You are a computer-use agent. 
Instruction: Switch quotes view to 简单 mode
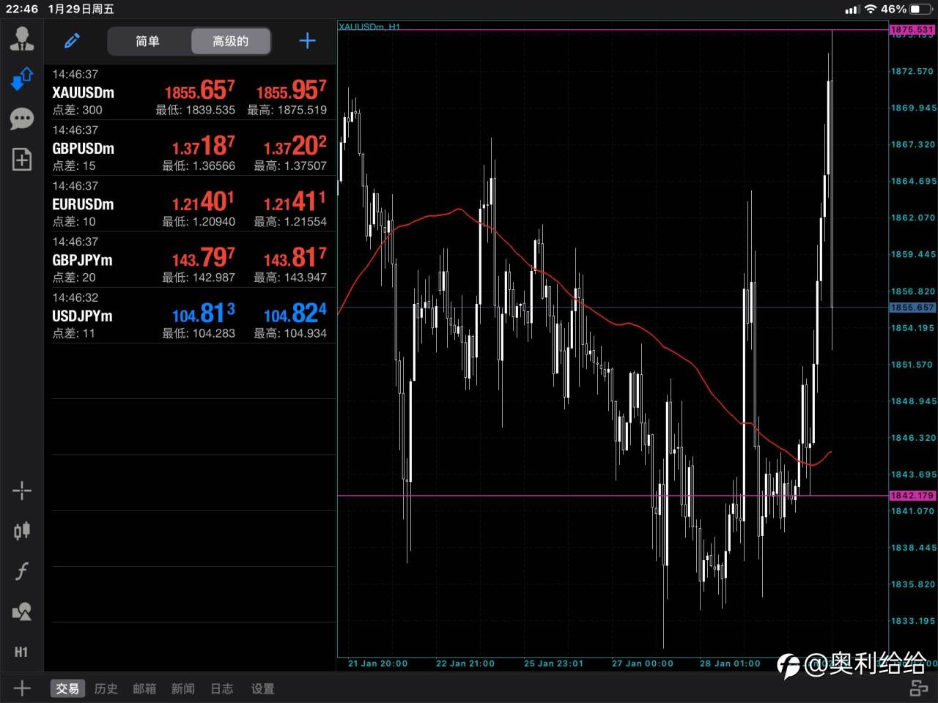coord(148,41)
